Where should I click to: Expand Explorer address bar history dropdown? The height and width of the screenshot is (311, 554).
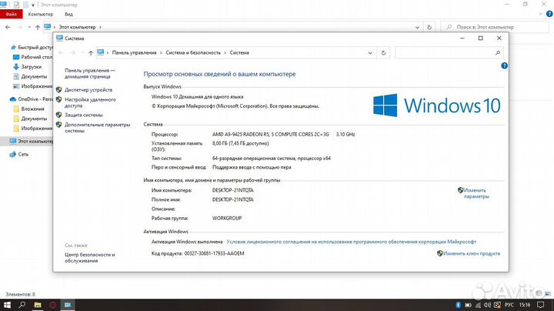pos(417,27)
